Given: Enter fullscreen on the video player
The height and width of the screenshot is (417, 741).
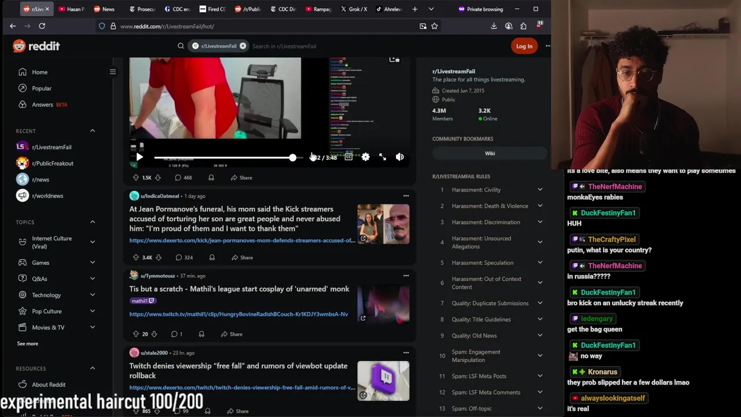Looking at the screenshot, I should [x=383, y=157].
